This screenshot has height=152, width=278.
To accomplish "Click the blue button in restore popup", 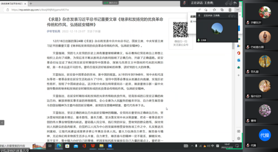I will [239, 28].
